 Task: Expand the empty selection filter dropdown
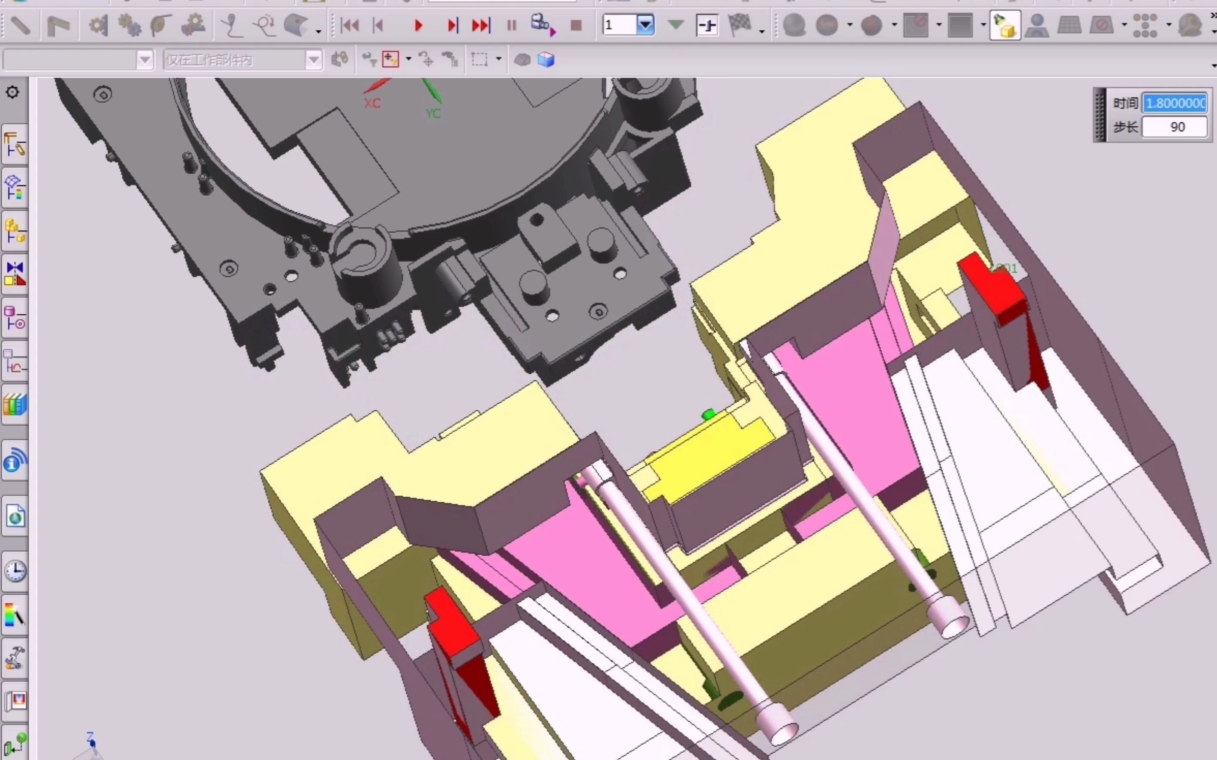(145, 60)
